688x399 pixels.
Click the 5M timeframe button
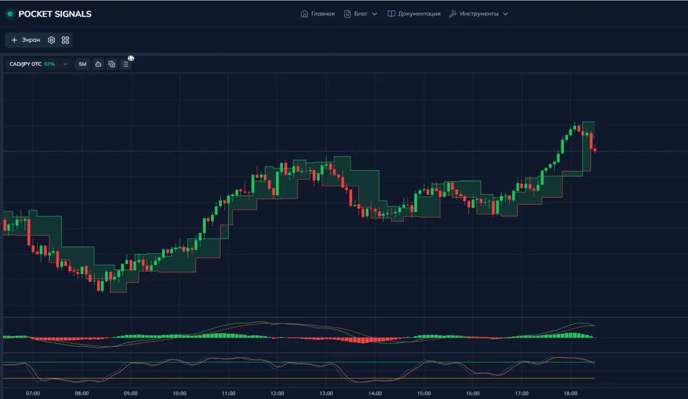pos(82,64)
